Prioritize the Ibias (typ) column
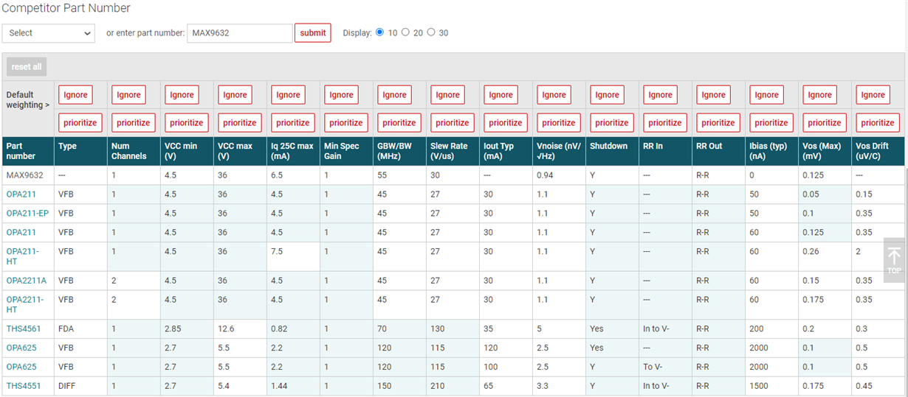 771,123
